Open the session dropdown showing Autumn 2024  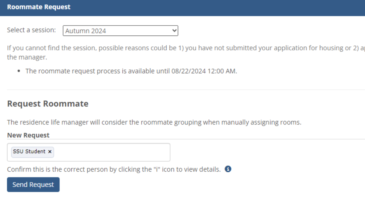tap(121, 31)
